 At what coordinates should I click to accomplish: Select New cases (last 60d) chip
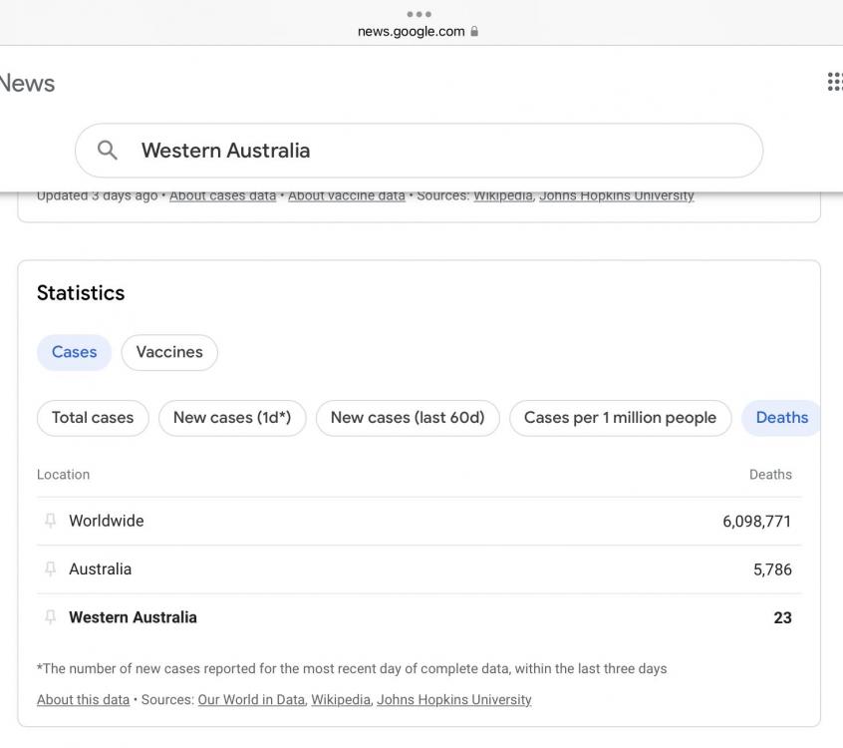point(408,418)
